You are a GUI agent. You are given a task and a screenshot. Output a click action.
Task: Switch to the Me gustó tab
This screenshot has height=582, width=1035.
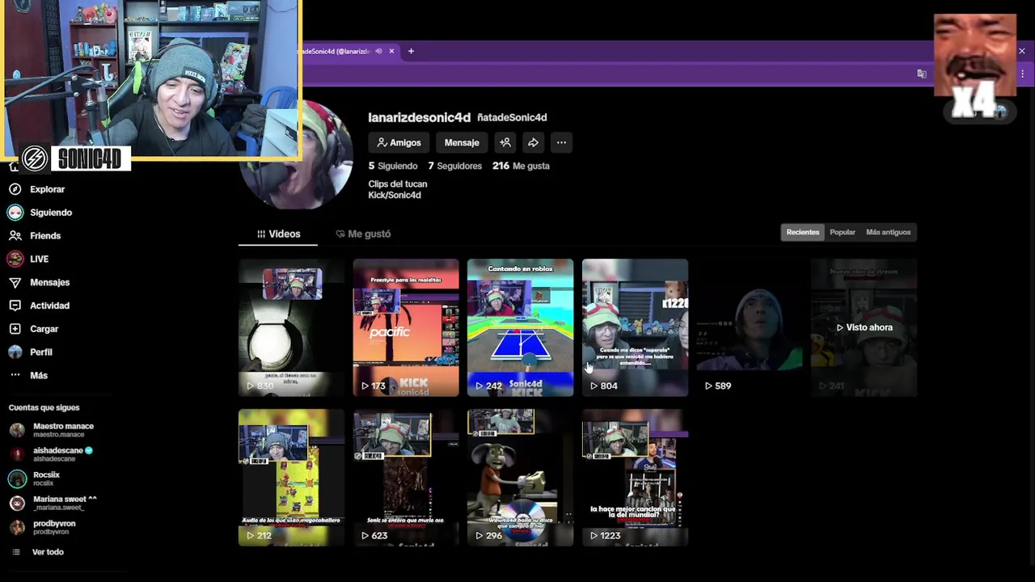pos(363,234)
